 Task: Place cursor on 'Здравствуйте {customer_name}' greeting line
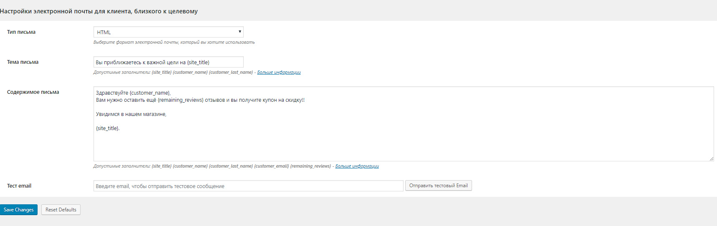(133, 93)
